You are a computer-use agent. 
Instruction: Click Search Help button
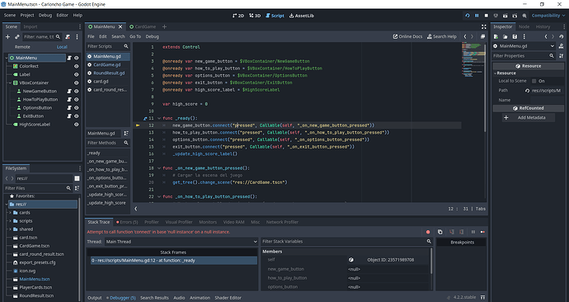tap(442, 36)
